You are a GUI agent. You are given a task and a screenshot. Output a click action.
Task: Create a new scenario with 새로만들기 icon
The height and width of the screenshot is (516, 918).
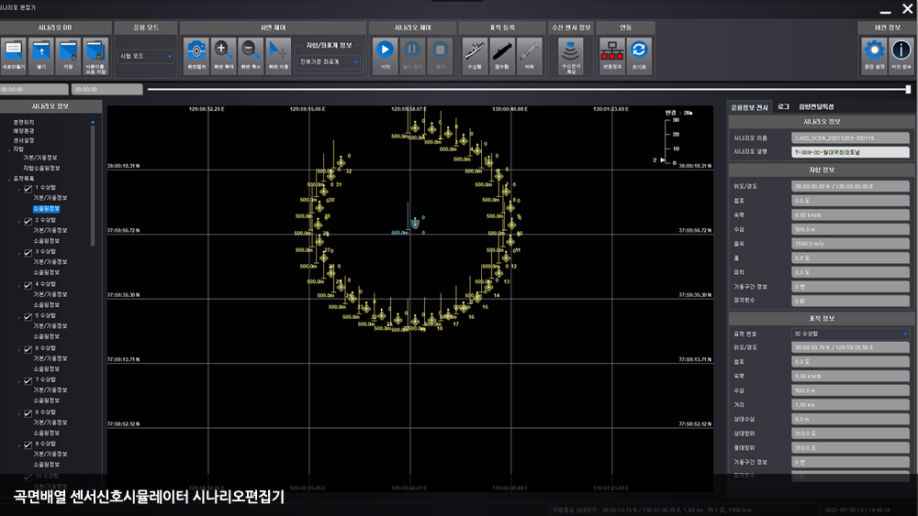point(14,56)
